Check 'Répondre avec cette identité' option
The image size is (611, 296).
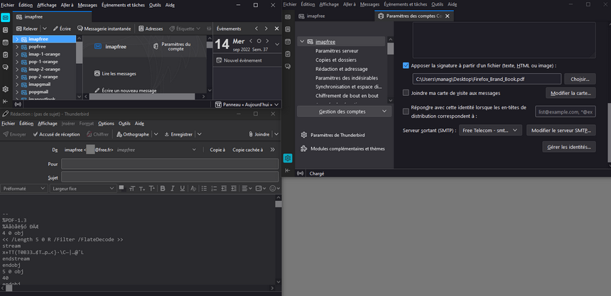(406, 111)
